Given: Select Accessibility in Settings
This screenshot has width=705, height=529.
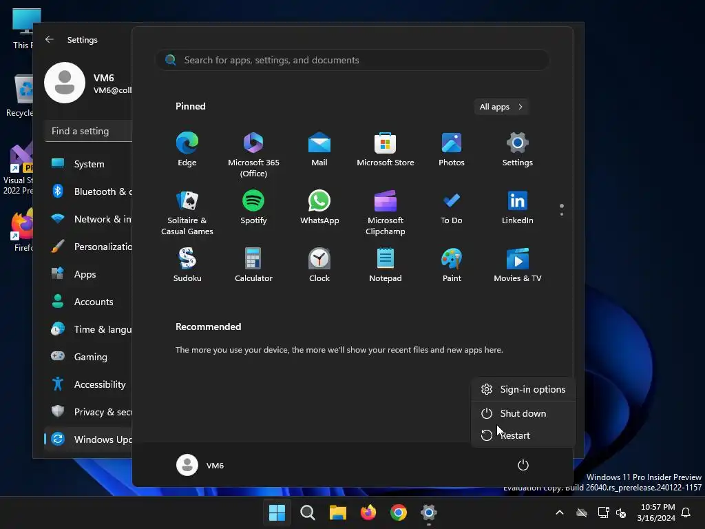Looking at the screenshot, I should pyautogui.click(x=89, y=384).
